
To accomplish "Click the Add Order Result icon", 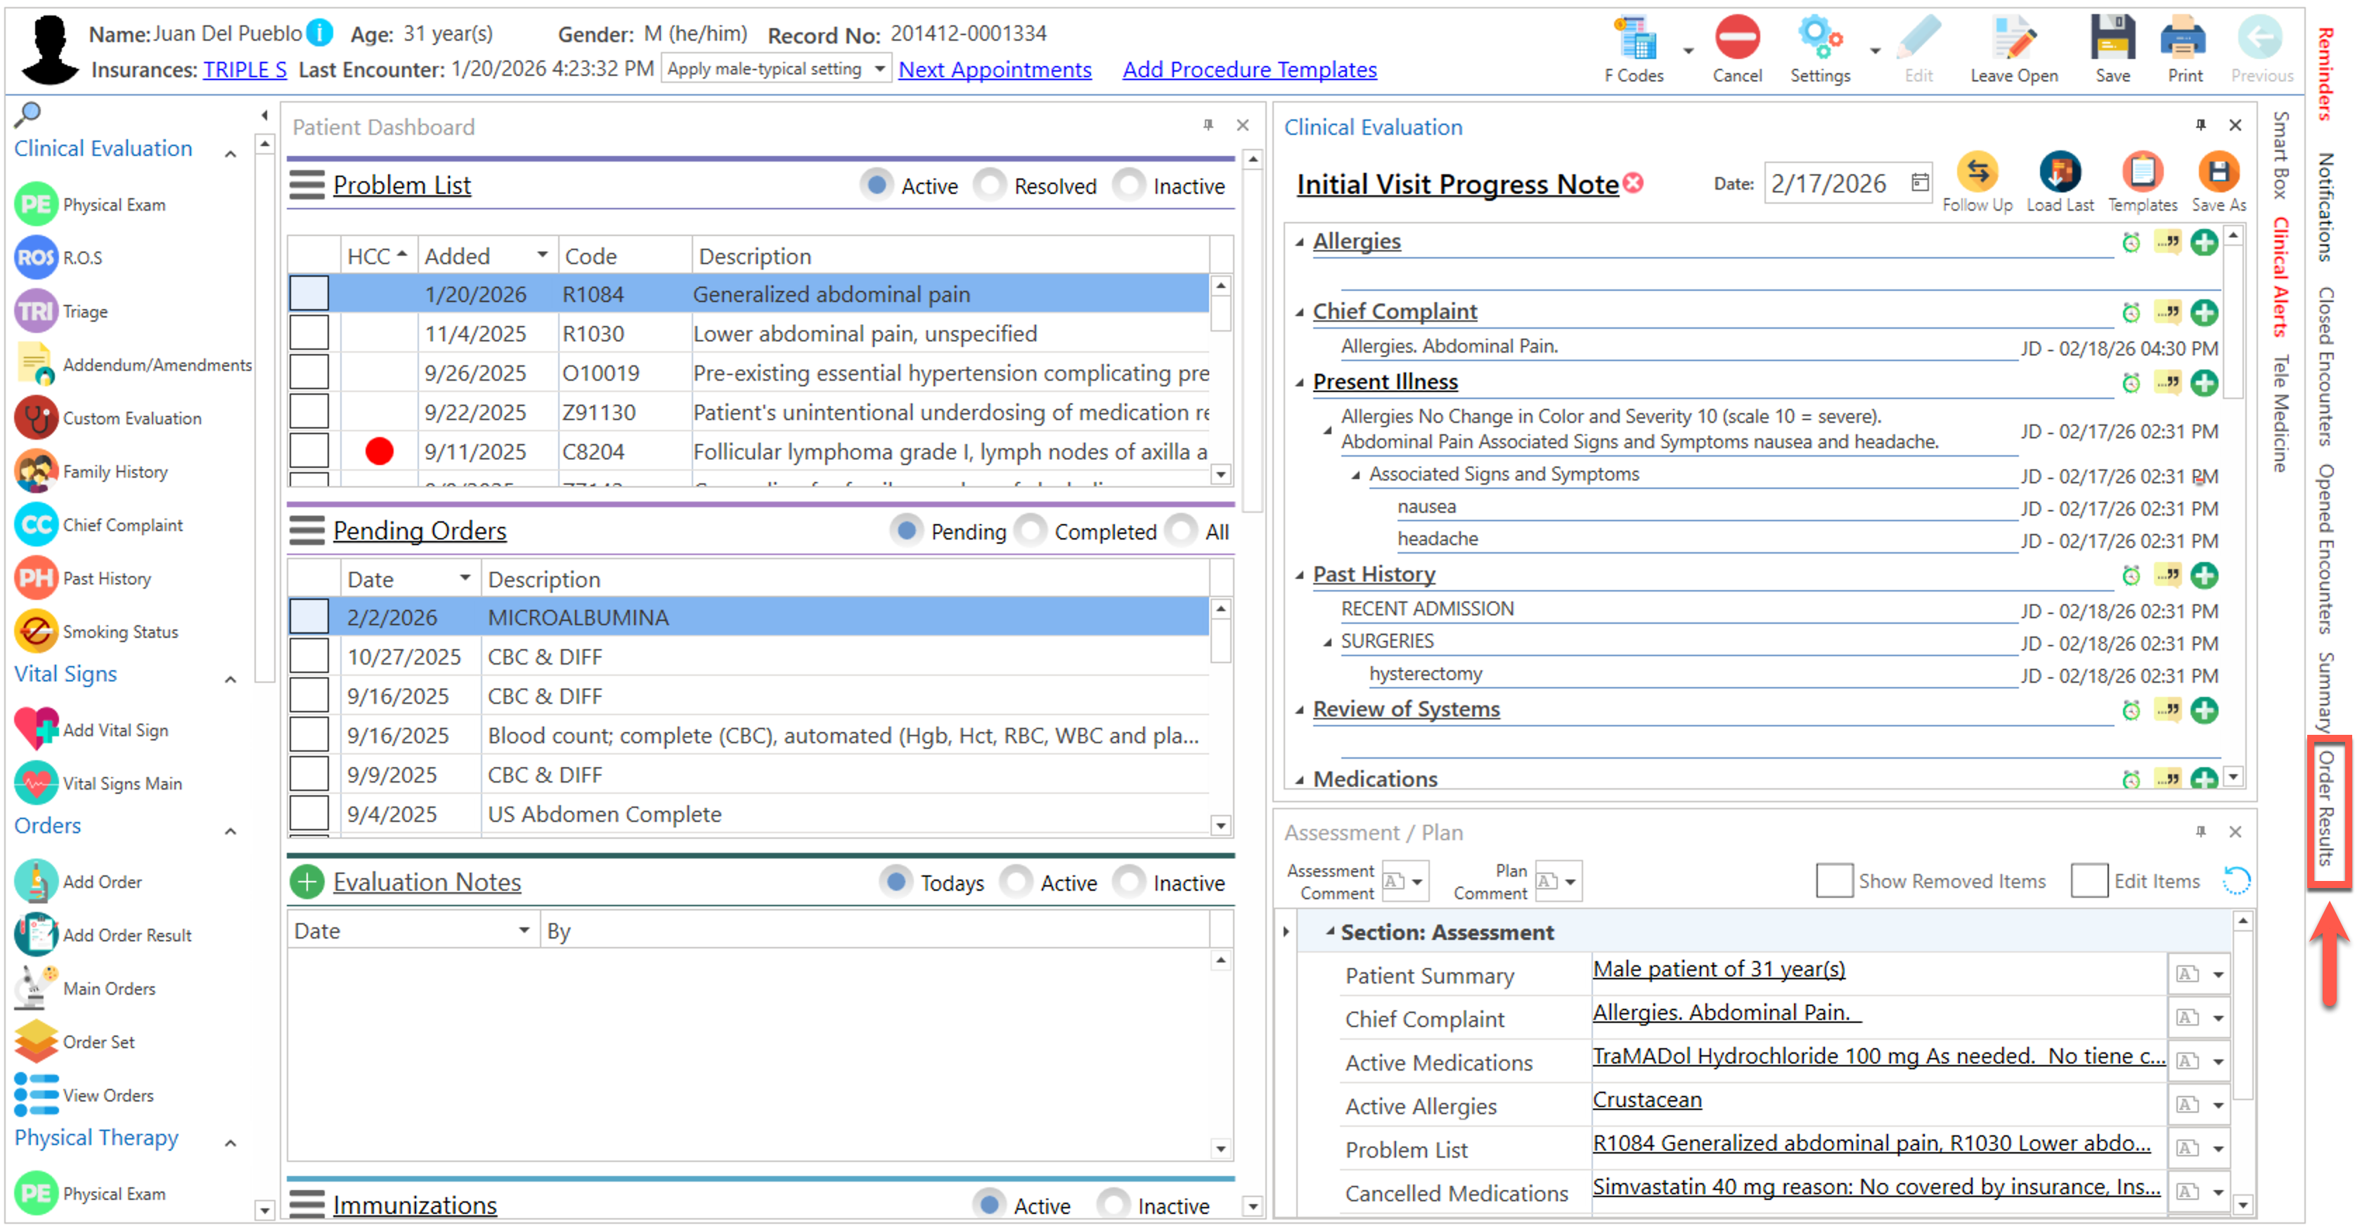I will click(x=36, y=934).
